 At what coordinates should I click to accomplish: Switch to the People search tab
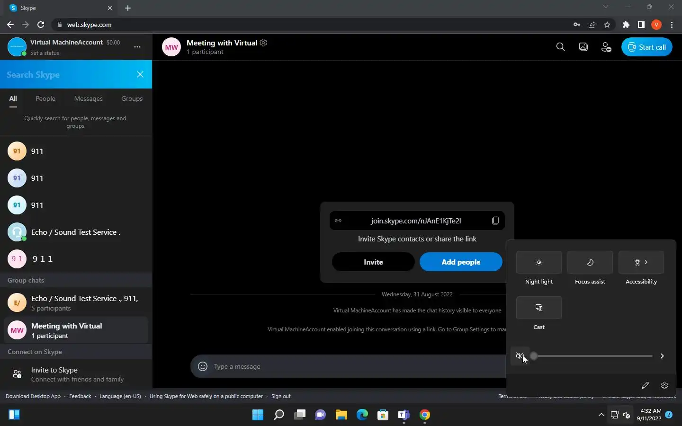pos(45,98)
